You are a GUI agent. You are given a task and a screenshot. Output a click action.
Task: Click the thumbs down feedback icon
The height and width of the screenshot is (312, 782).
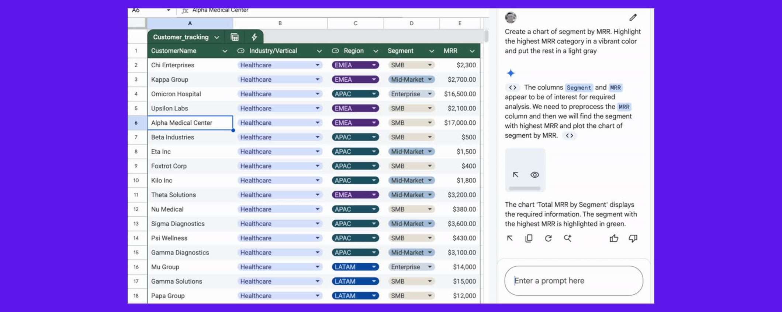coord(633,238)
